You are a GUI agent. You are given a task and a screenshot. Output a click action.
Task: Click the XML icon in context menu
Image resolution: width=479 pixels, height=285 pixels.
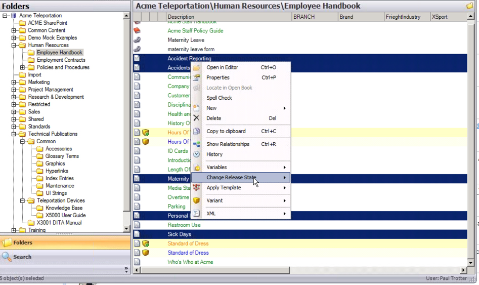(x=196, y=214)
